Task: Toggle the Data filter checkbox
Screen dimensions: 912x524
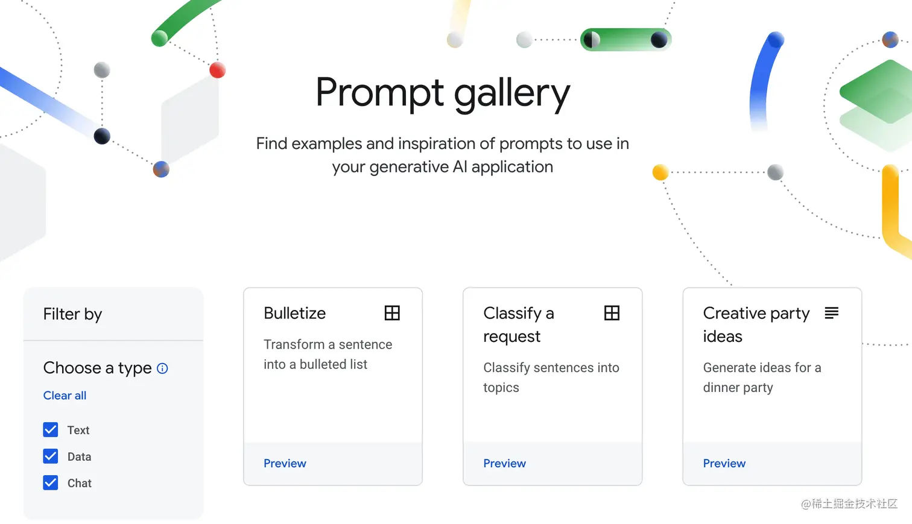Action: (51, 456)
